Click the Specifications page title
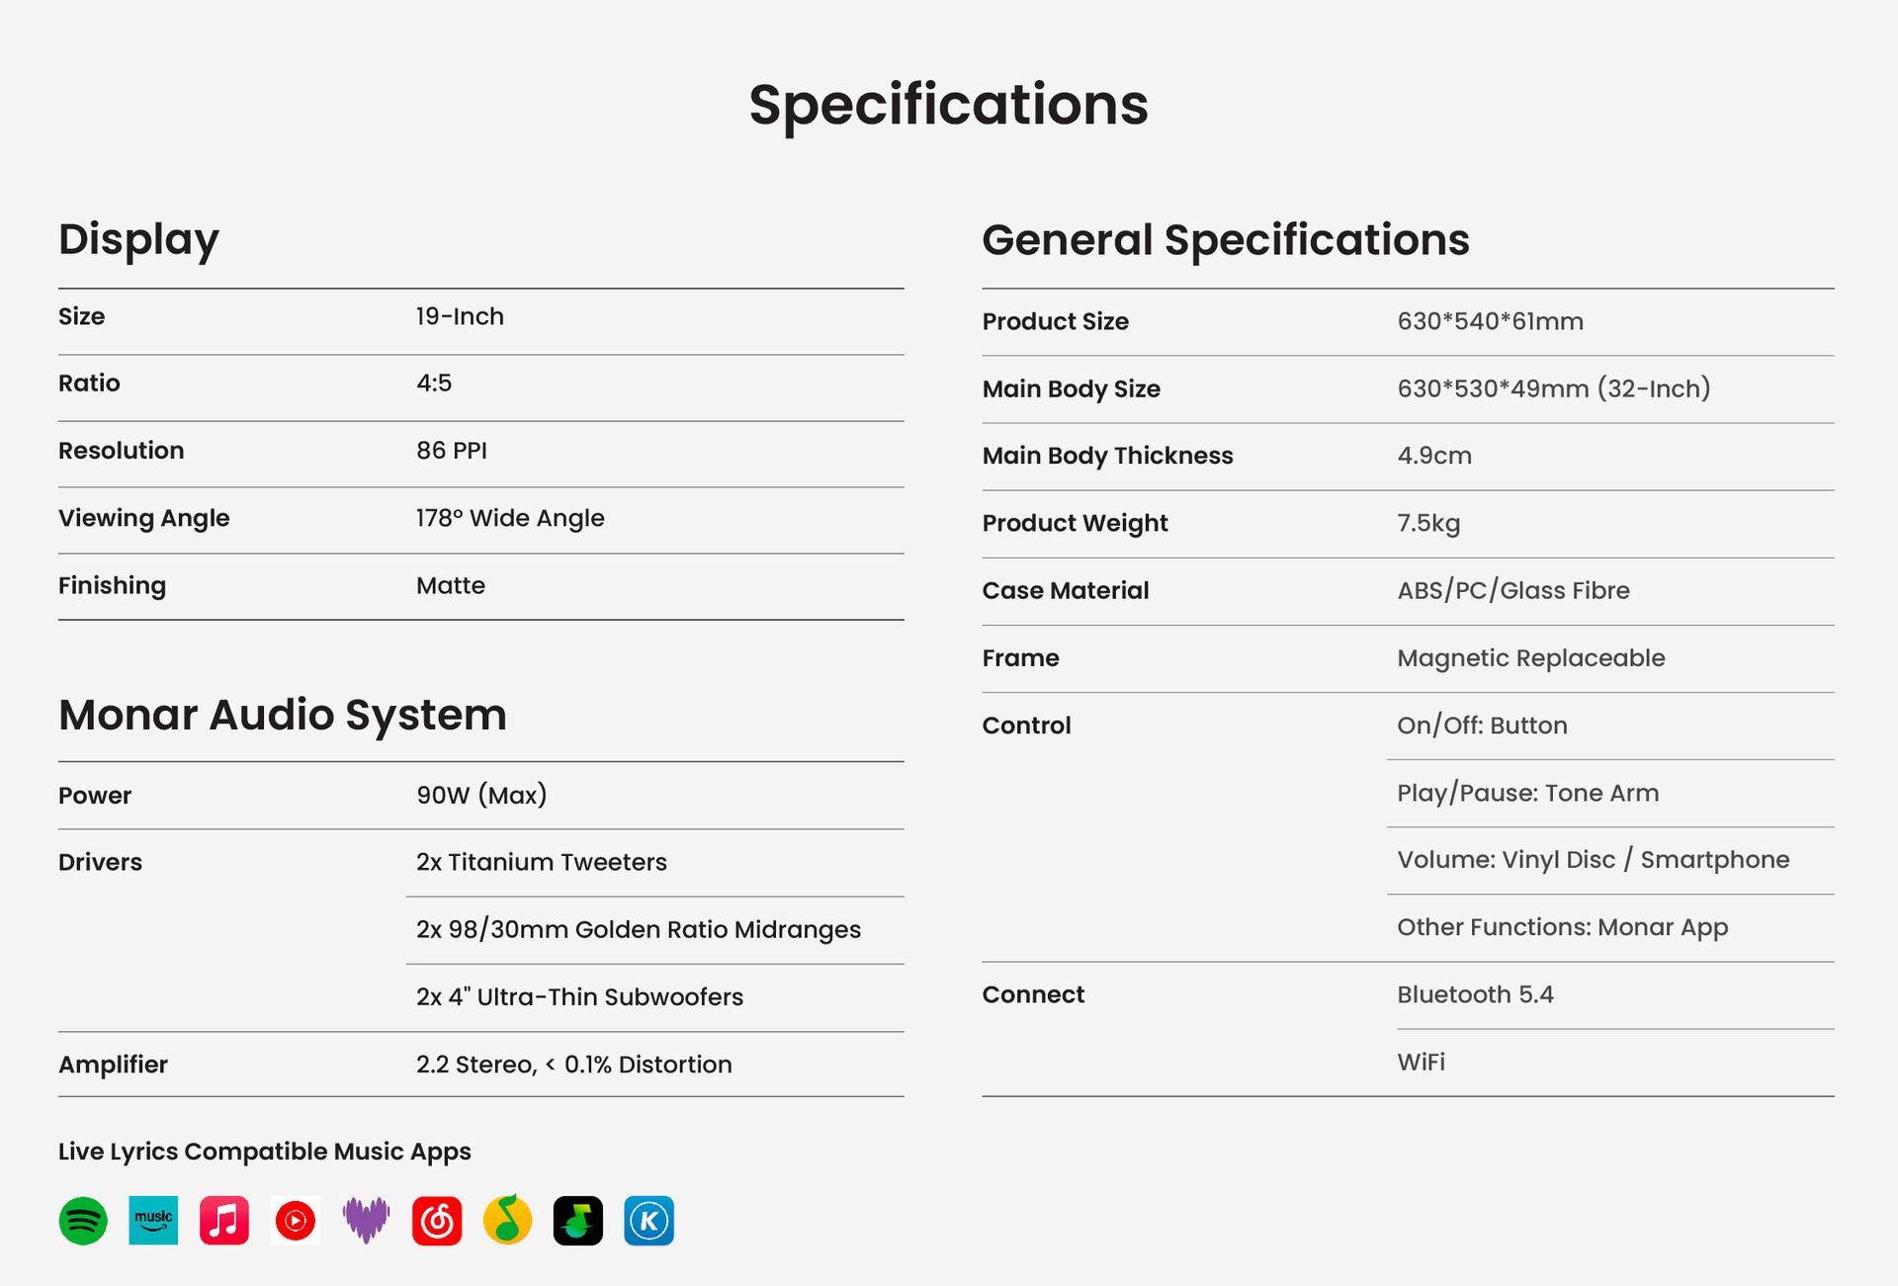 [x=948, y=105]
